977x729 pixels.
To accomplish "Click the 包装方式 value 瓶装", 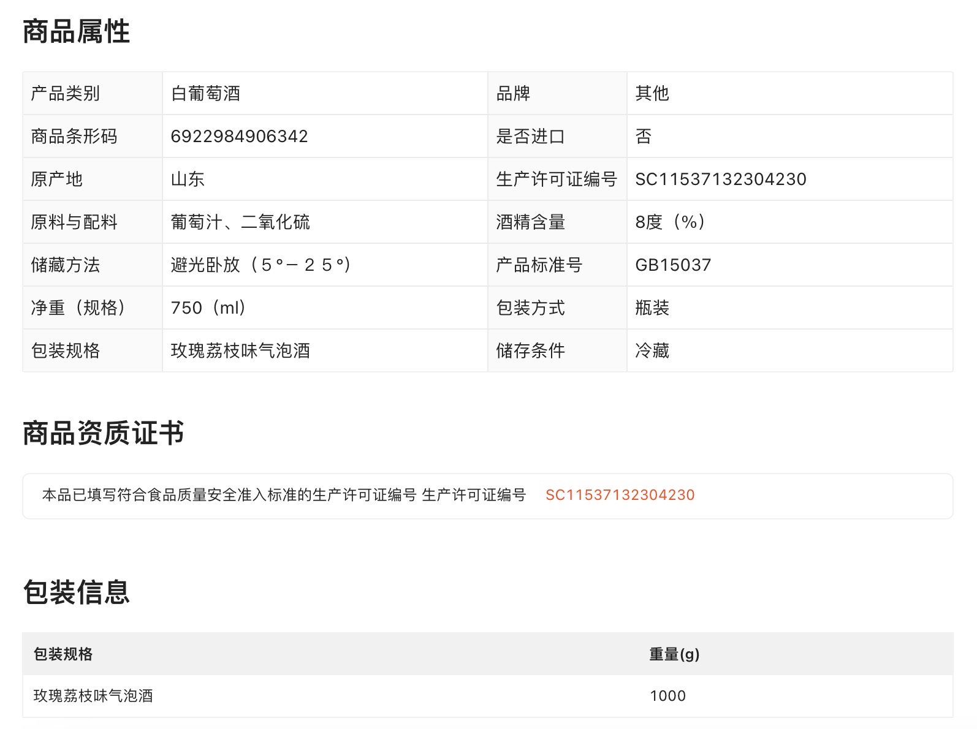I will click(652, 308).
